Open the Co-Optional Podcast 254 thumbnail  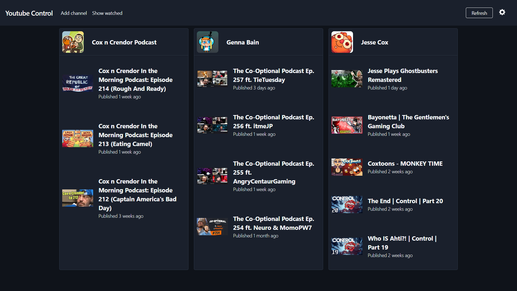point(212,227)
